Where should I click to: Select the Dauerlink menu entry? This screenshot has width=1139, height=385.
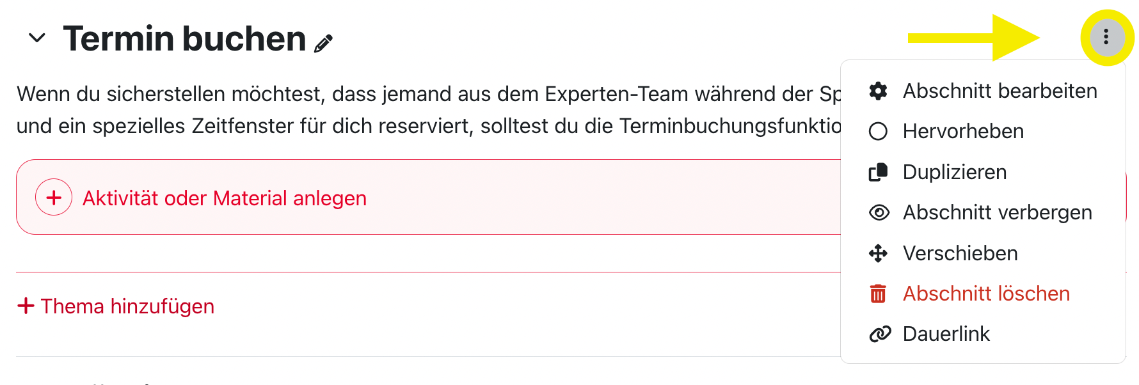(946, 334)
